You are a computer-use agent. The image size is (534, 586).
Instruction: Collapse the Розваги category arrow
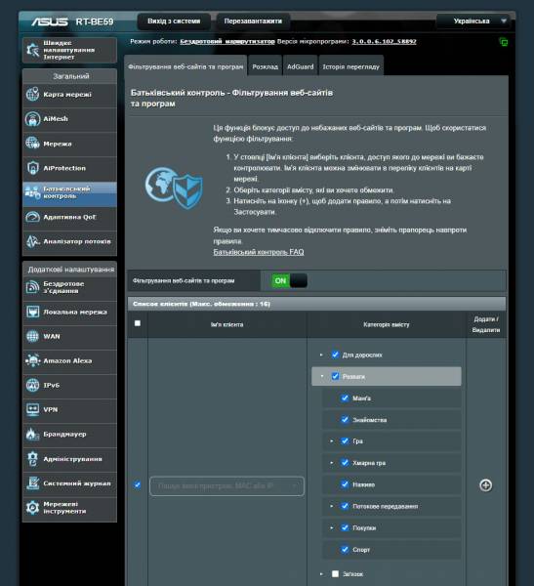(x=322, y=376)
